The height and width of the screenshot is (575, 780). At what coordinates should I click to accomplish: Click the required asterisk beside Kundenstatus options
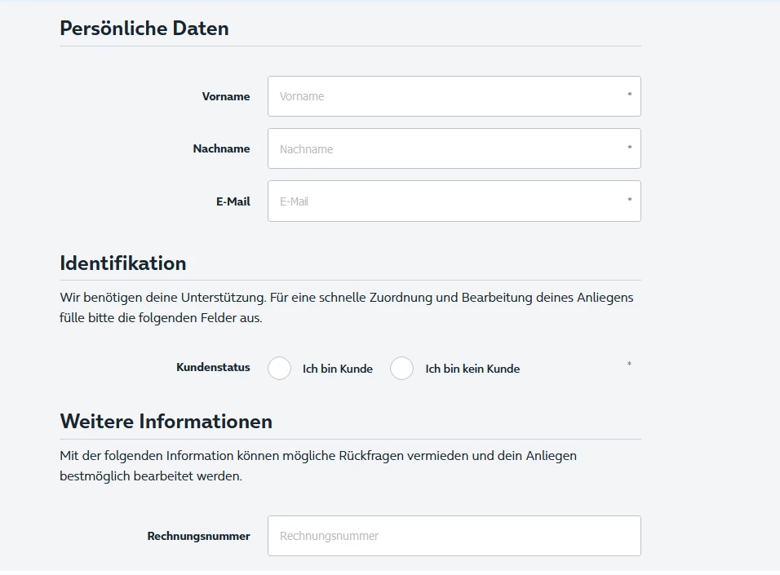(x=629, y=365)
